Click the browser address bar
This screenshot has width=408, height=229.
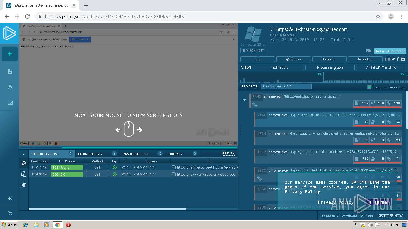[204, 17]
